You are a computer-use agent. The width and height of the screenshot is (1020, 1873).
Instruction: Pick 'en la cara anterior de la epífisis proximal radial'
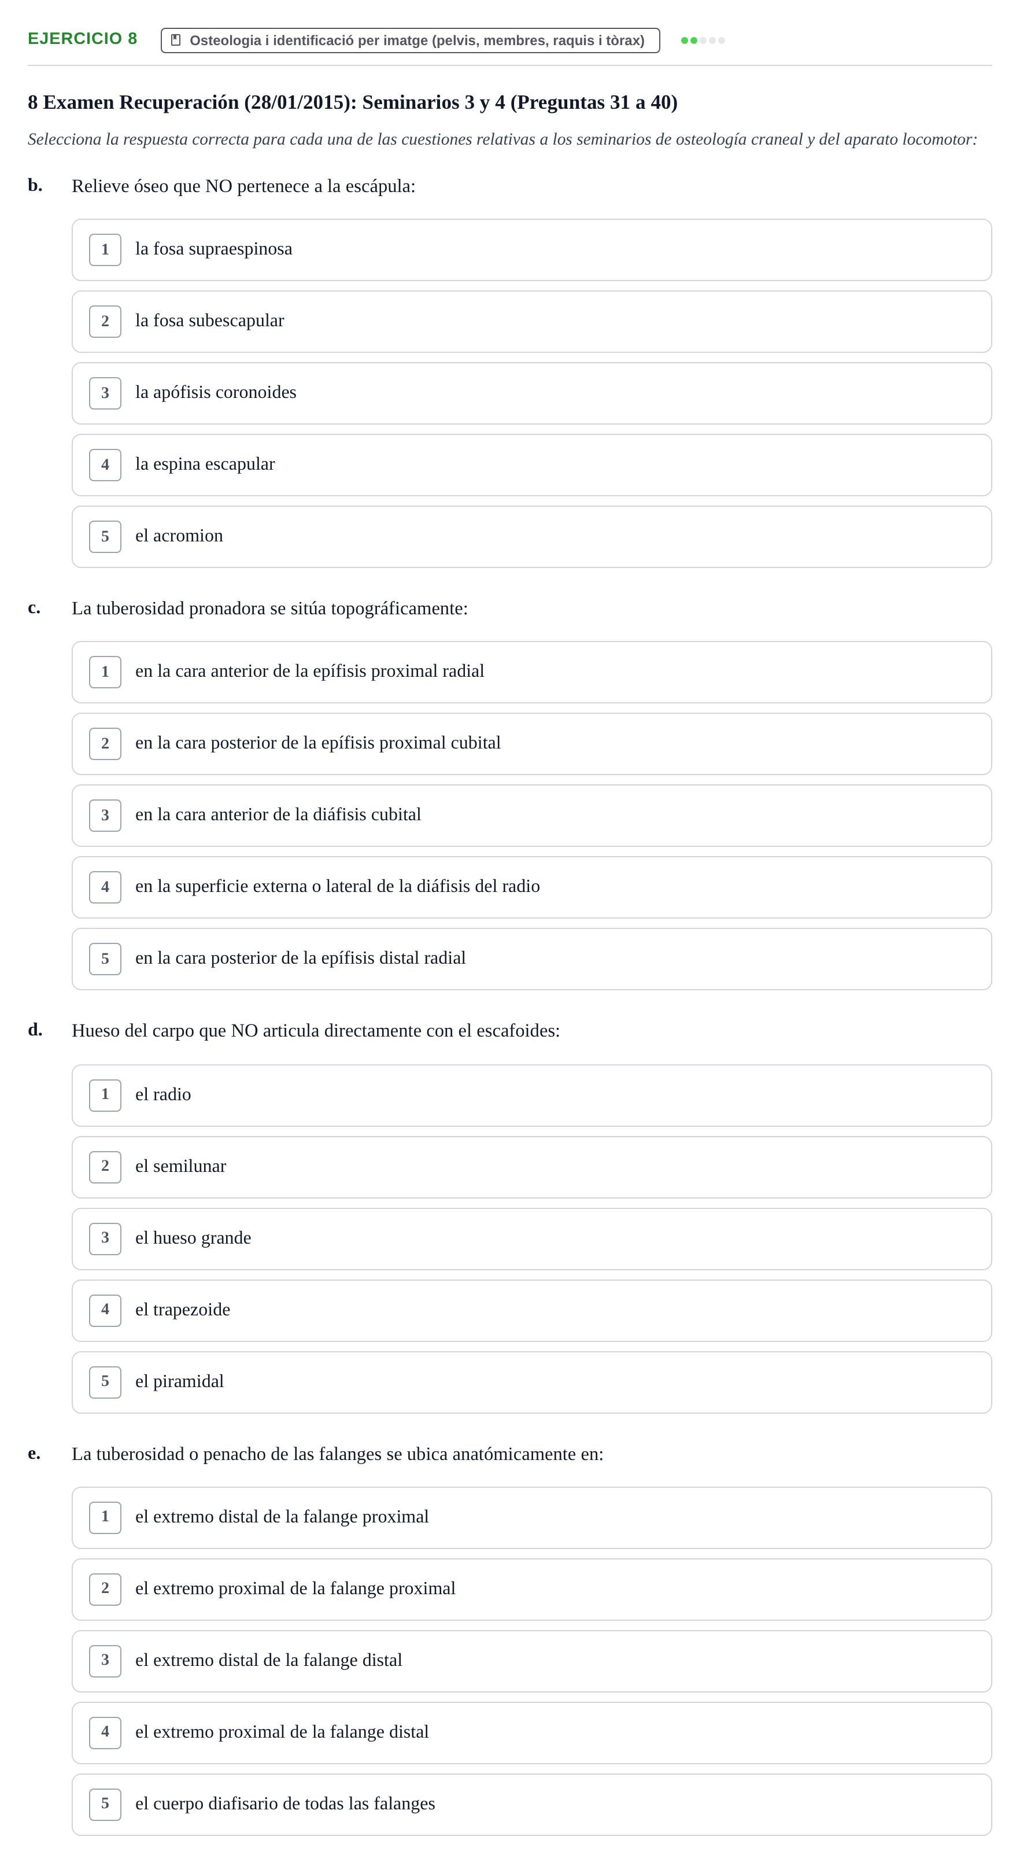[x=531, y=672]
